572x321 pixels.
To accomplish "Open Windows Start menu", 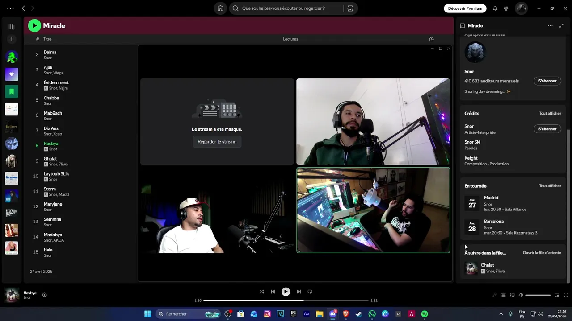I will click(148, 314).
